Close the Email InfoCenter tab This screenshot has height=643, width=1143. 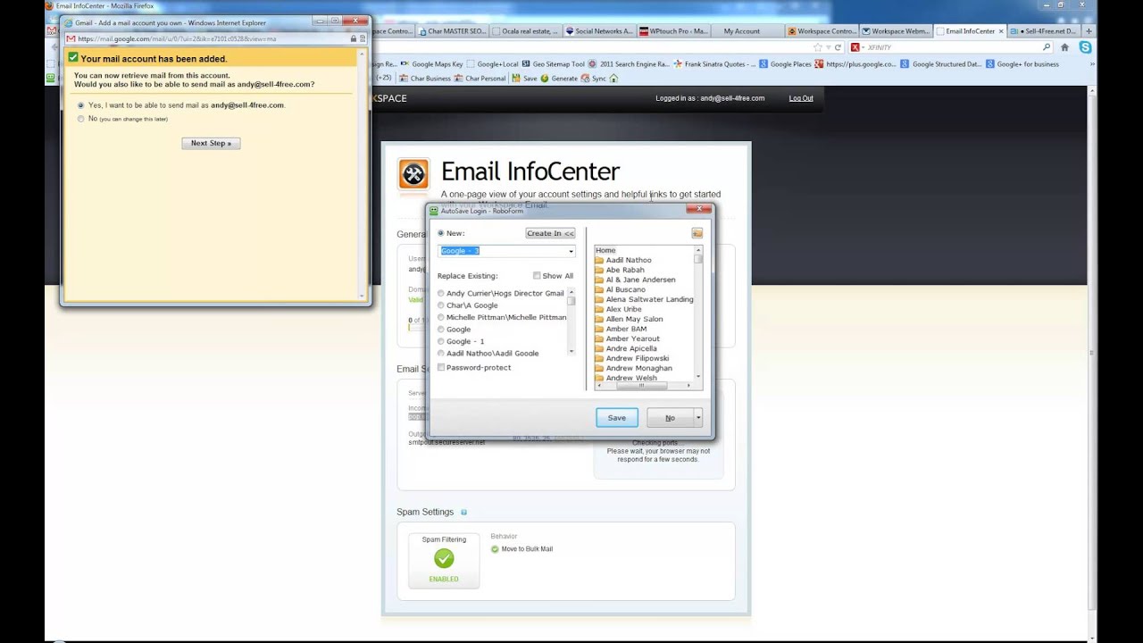[1001, 30]
